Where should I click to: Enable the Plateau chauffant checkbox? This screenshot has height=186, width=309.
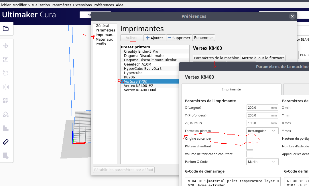[x=250, y=146]
